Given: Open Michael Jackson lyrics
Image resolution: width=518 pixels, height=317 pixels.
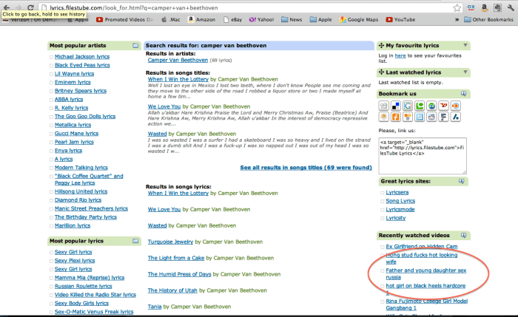Looking at the screenshot, I should point(82,57).
